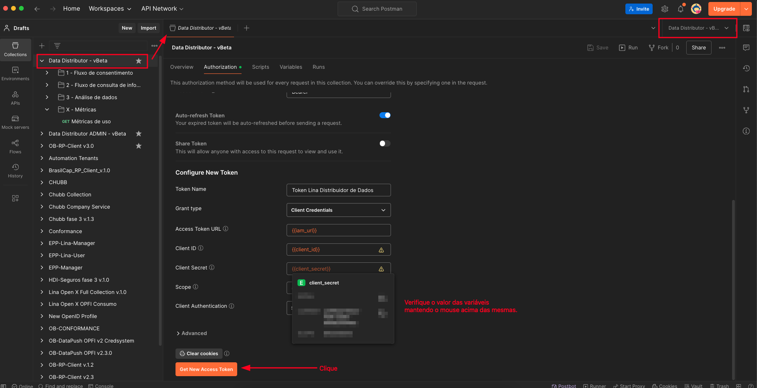Enable the Share Token switch
Image resolution: width=757 pixels, height=388 pixels.
(x=385, y=143)
